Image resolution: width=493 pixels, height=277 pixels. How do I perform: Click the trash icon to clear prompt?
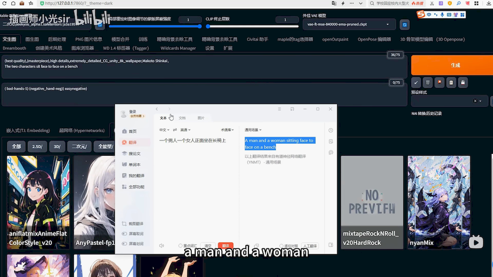(x=428, y=82)
